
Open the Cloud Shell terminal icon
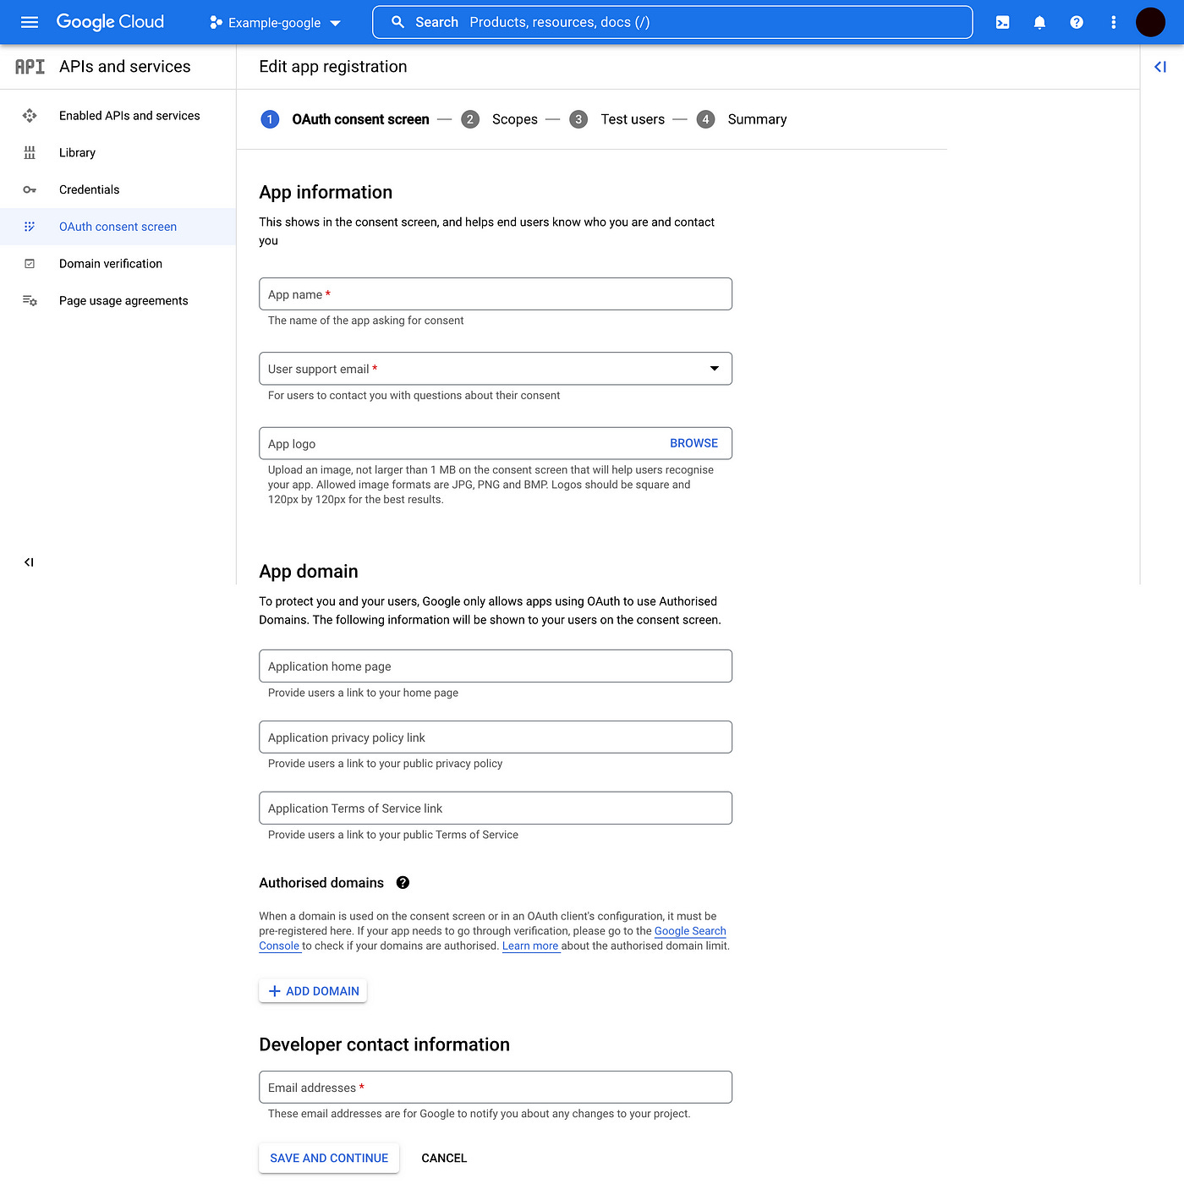(x=1001, y=22)
